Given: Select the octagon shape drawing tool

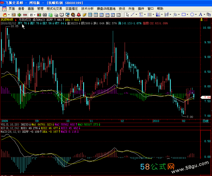Looking at the screenshot, I should [x=192, y=15].
